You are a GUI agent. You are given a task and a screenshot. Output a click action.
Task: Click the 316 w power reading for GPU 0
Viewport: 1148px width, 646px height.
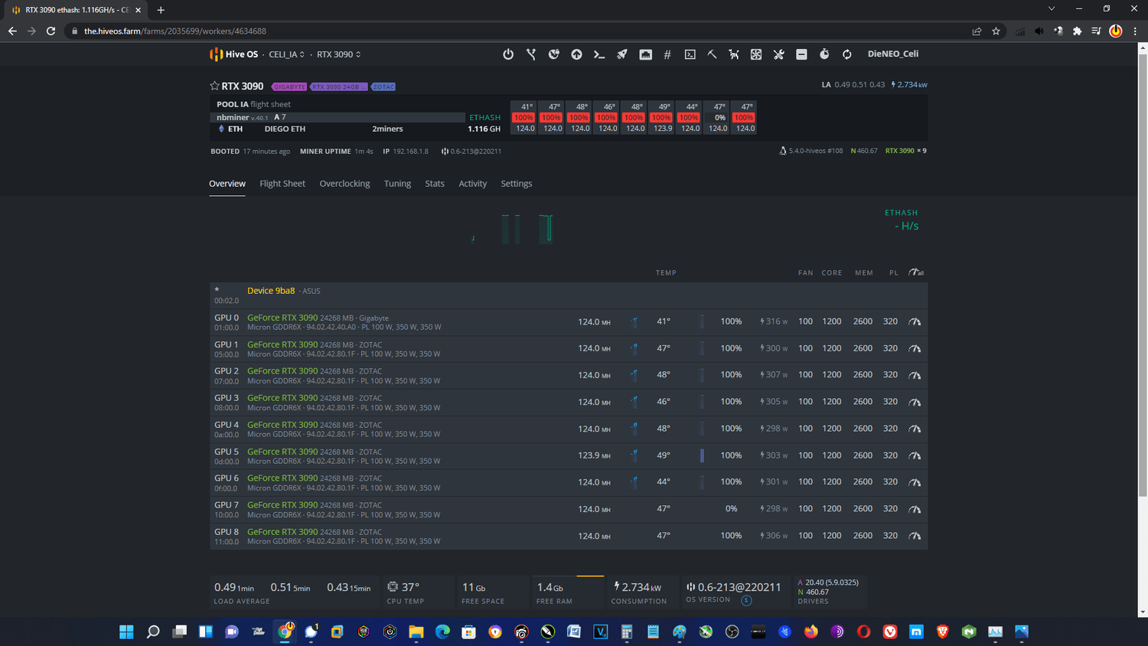click(774, 321)
